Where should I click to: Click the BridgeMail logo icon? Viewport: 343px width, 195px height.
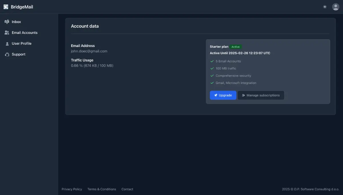coord(6,7)
